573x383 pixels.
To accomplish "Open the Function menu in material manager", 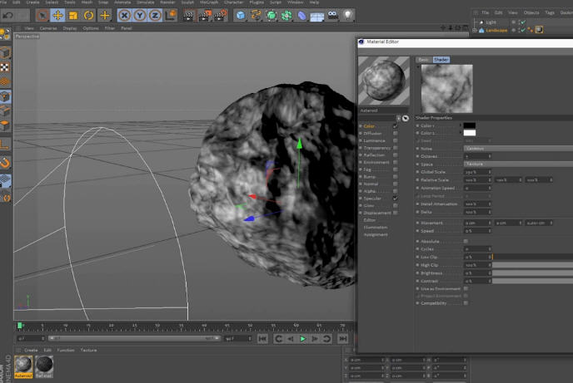I will tap(66, 351).
